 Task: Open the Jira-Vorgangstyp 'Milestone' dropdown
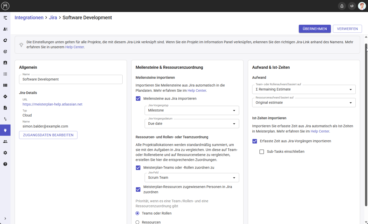[234, 110]
